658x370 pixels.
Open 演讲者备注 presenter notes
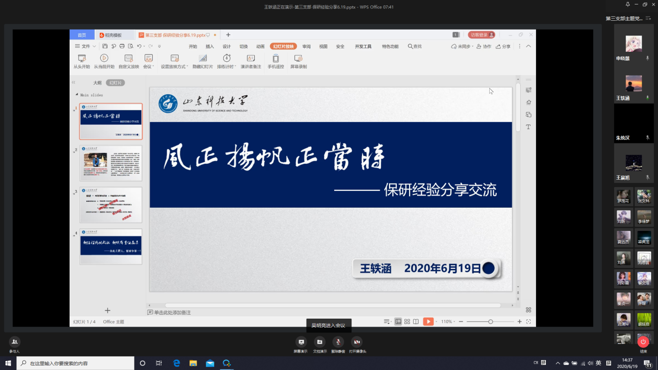tap(251, 58)
